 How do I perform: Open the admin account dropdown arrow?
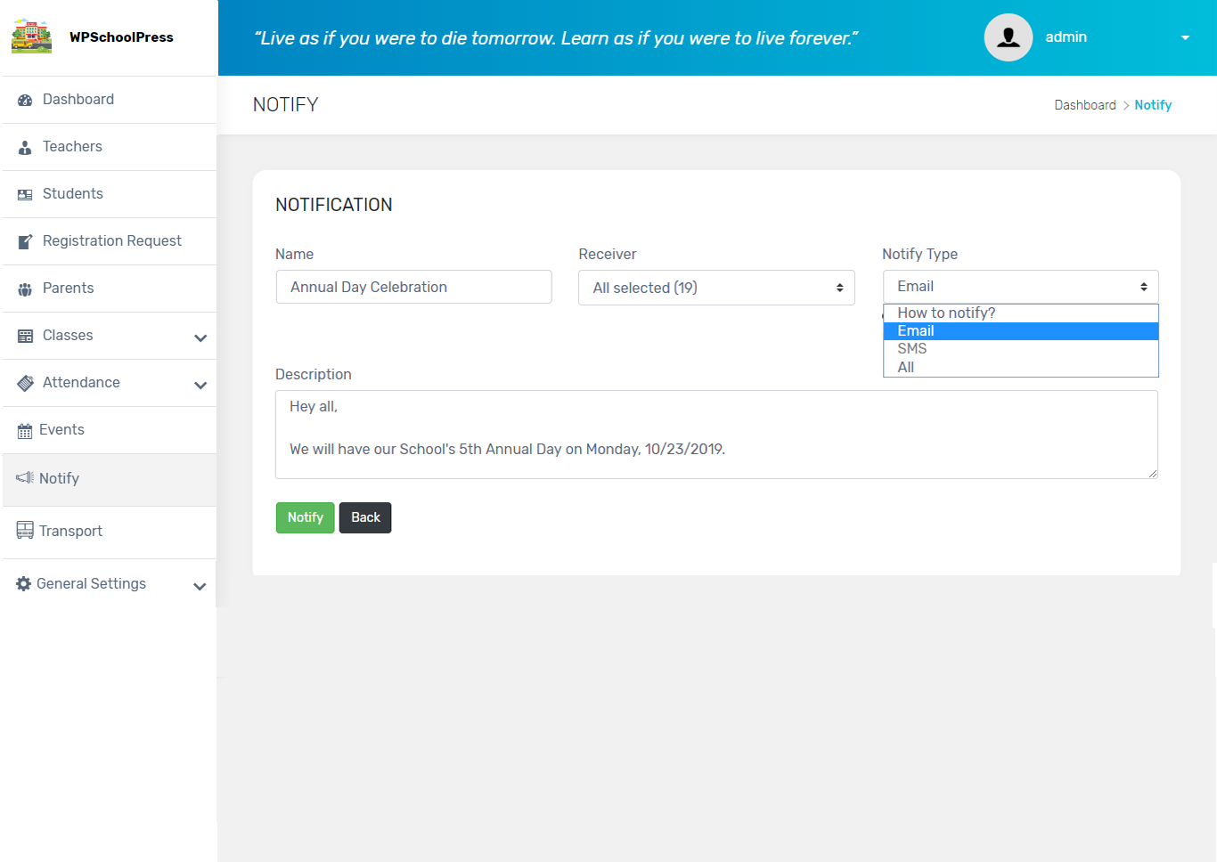tap(1185, 37)
